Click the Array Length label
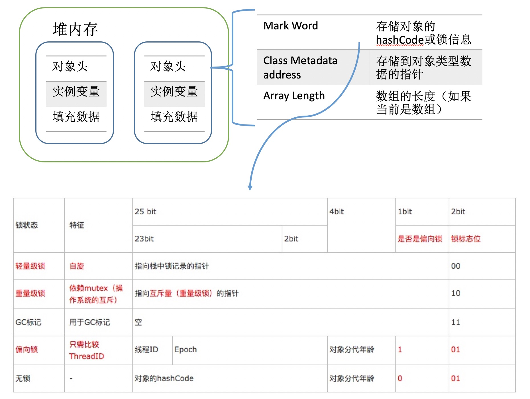 point(294,96)
